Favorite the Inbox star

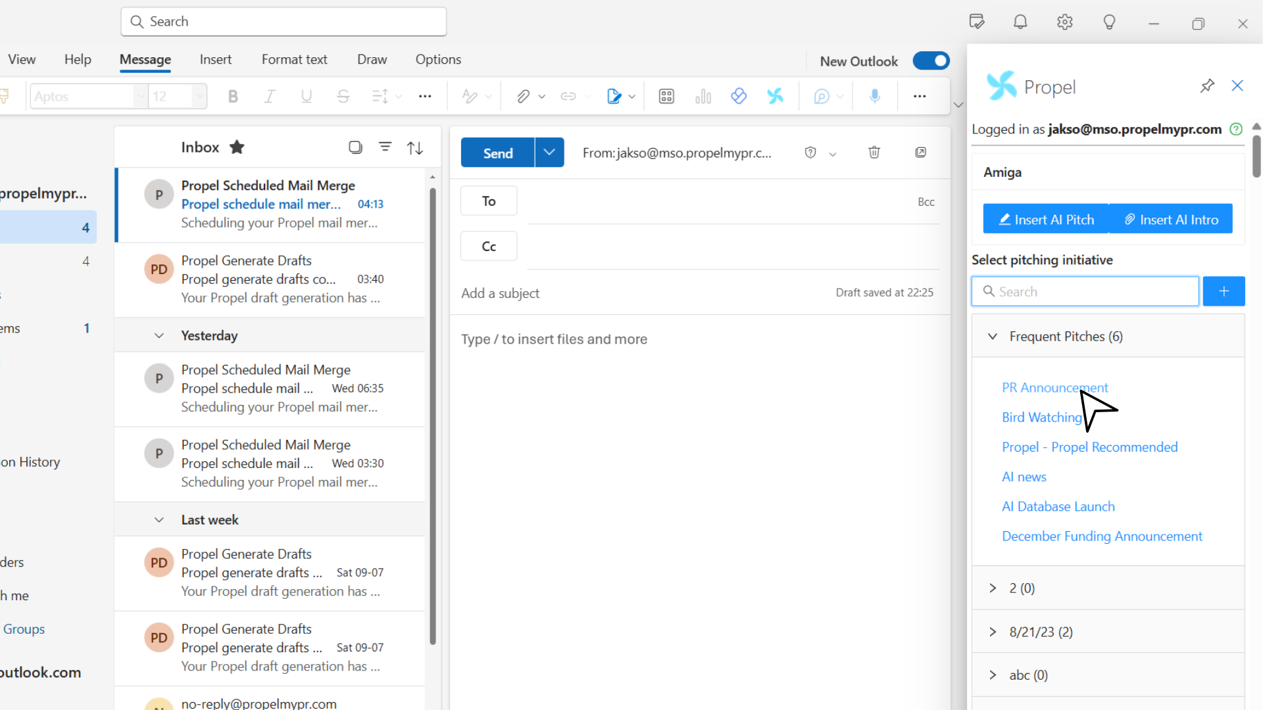(237, 147)
